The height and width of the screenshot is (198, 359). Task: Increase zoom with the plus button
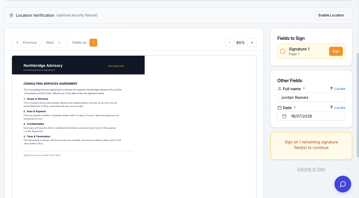pos(252,43)
